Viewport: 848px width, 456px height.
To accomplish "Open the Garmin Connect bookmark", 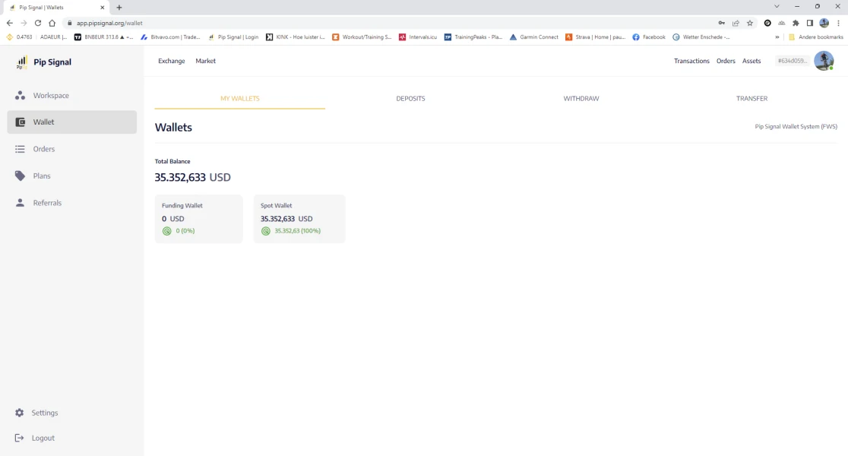I will pos(533,37).
